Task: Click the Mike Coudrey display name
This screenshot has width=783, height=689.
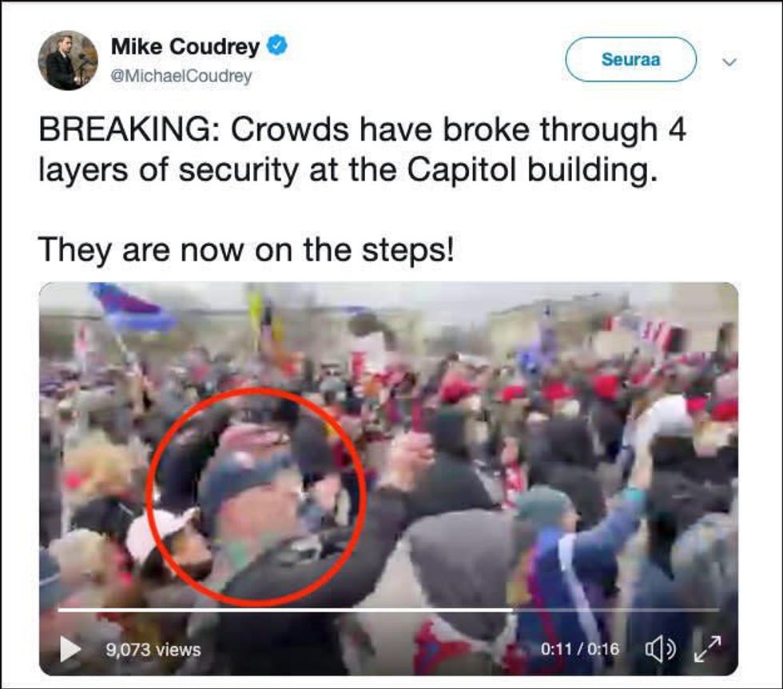Action: [185, 46]
